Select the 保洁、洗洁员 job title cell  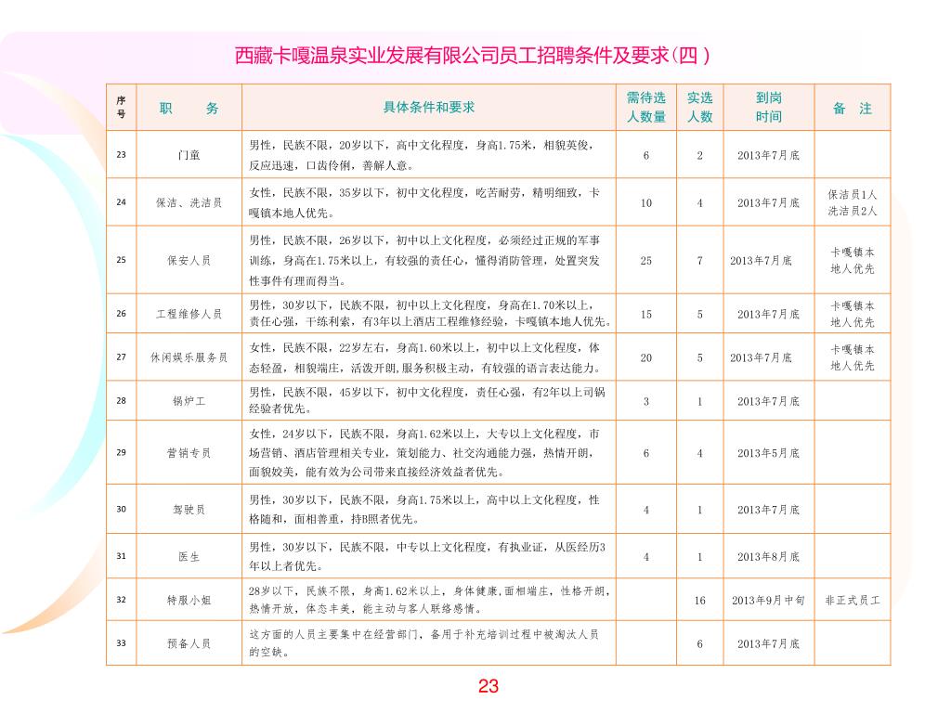point(189,202)
